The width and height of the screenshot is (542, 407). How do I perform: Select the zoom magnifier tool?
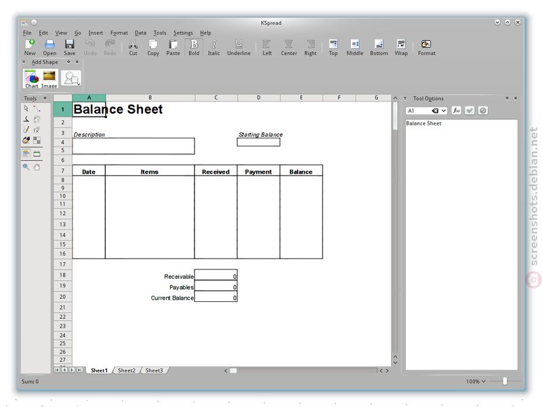(x=26, y=167)
